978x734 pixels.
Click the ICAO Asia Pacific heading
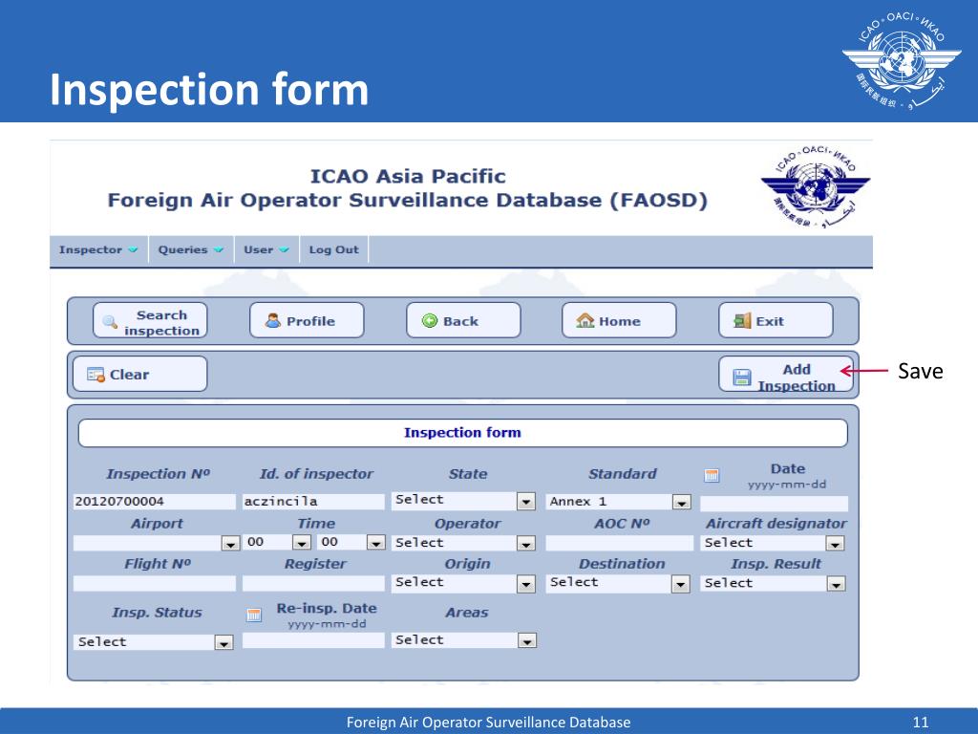coord(408,176)
